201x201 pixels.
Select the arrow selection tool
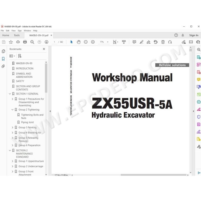point(71,42)
